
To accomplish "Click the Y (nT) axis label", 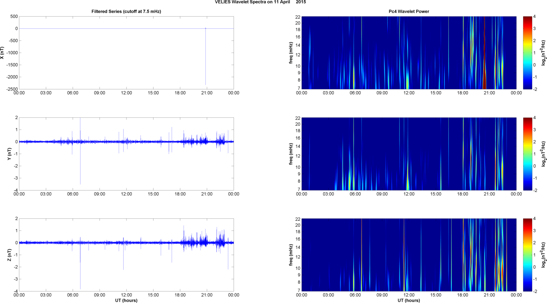I will pyautogui.click(x=10, y=154).
